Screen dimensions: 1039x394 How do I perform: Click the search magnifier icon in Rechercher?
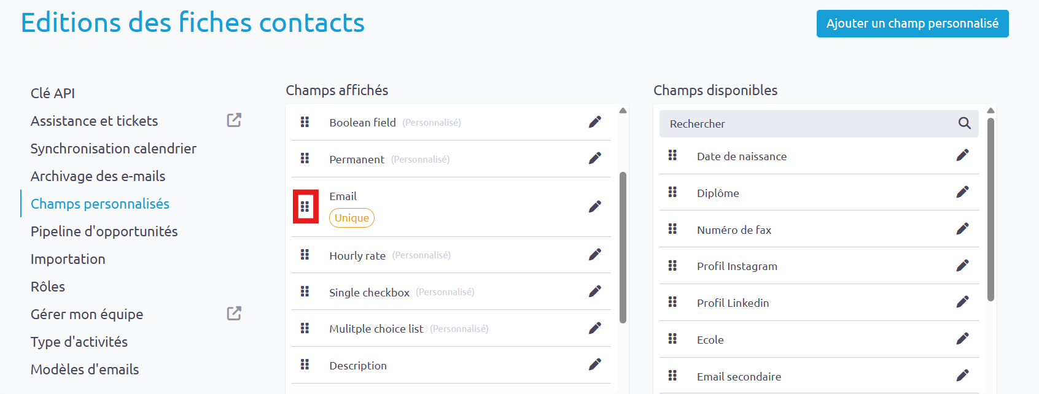964,123
